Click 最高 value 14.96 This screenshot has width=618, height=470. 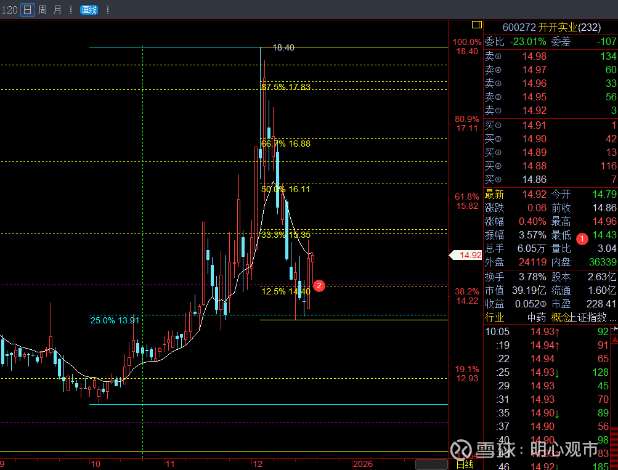(x=604, y=221)
